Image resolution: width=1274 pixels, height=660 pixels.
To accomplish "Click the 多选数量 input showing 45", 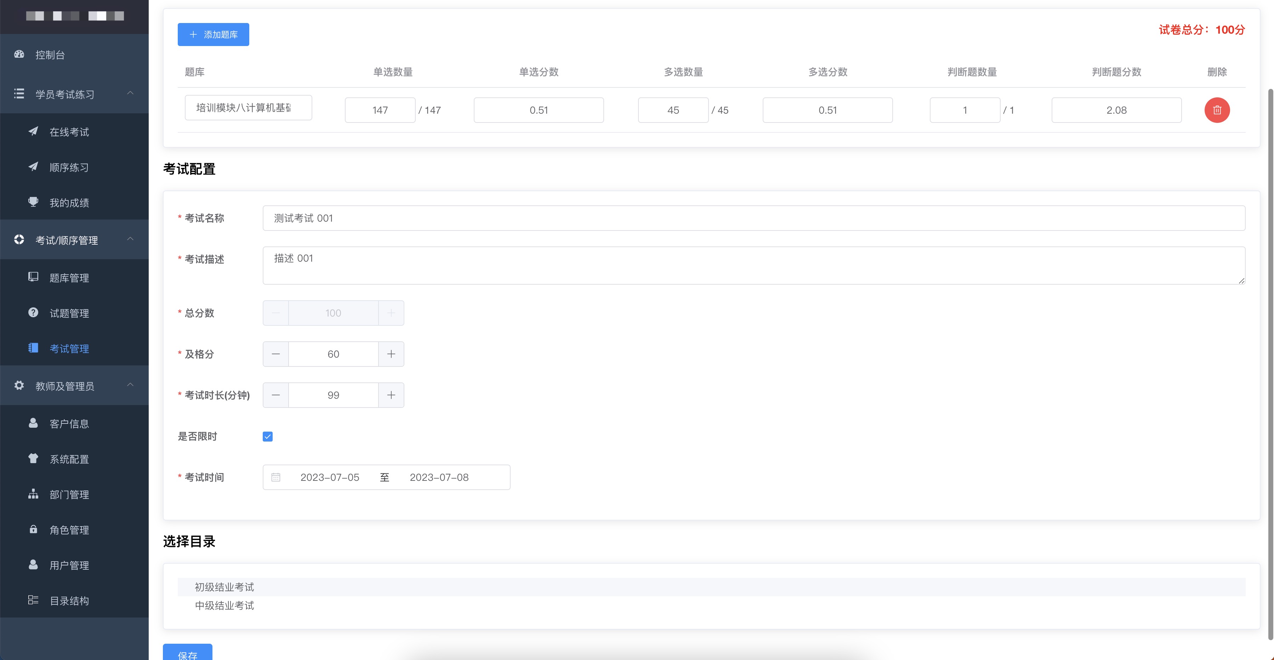I will pyautogui.click(x=673, y=110).
